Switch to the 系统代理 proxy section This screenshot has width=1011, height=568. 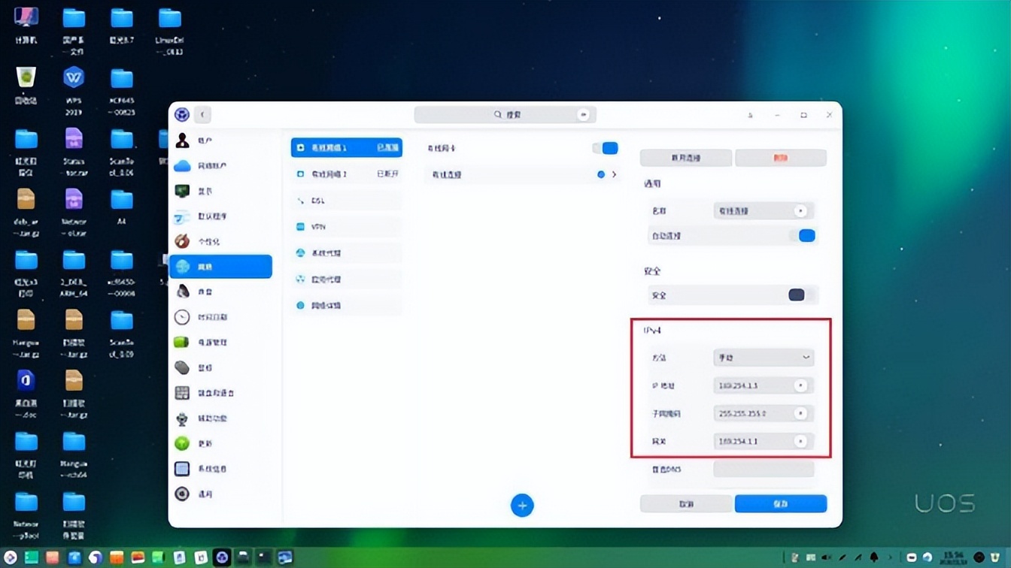tap(345, 252)
